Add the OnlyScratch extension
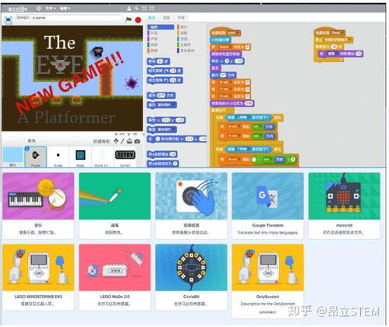This screenshot has height=327, width=389. (267, 281)
